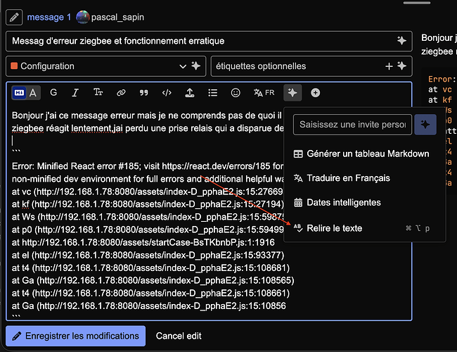
Task: Click the 'at t4' line ending 15:108681
Action: 150,268
